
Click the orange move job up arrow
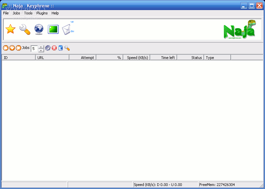pyautogui.click(x=6, y=48)
